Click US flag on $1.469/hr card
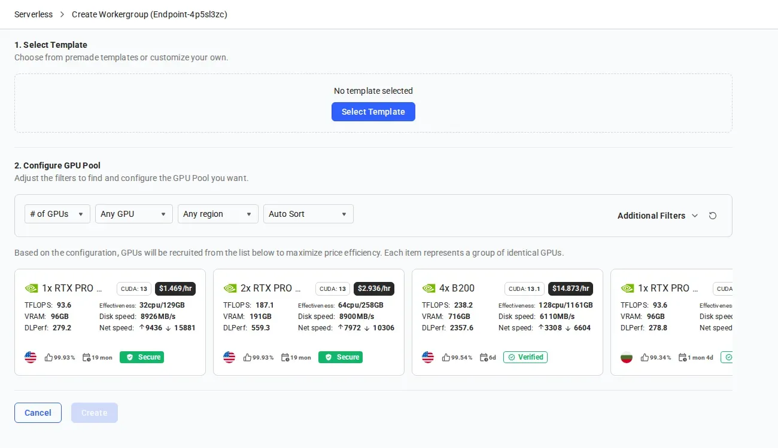This screenshot has height=448, width=778. coord(31,357)
